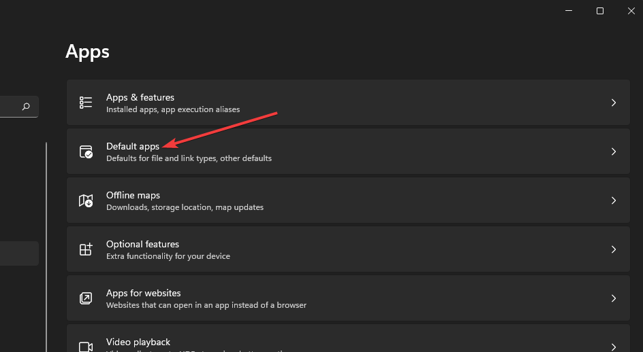Click the search magnifier icon
The height and width of the screenshot is (352, 643).
coord(26,107)
